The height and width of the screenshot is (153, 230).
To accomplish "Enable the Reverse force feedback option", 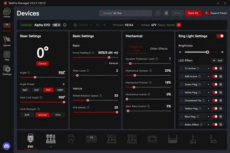I will [106, 63].
